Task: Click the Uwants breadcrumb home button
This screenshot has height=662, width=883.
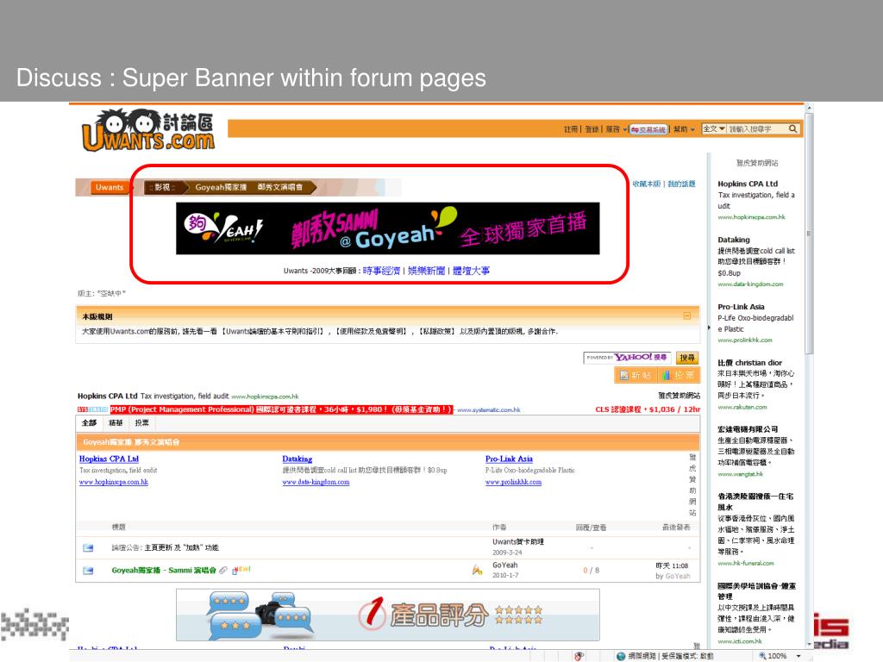Action: (x=110, y=187)
